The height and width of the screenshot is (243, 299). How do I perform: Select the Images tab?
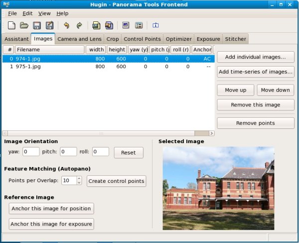point(43,39)
